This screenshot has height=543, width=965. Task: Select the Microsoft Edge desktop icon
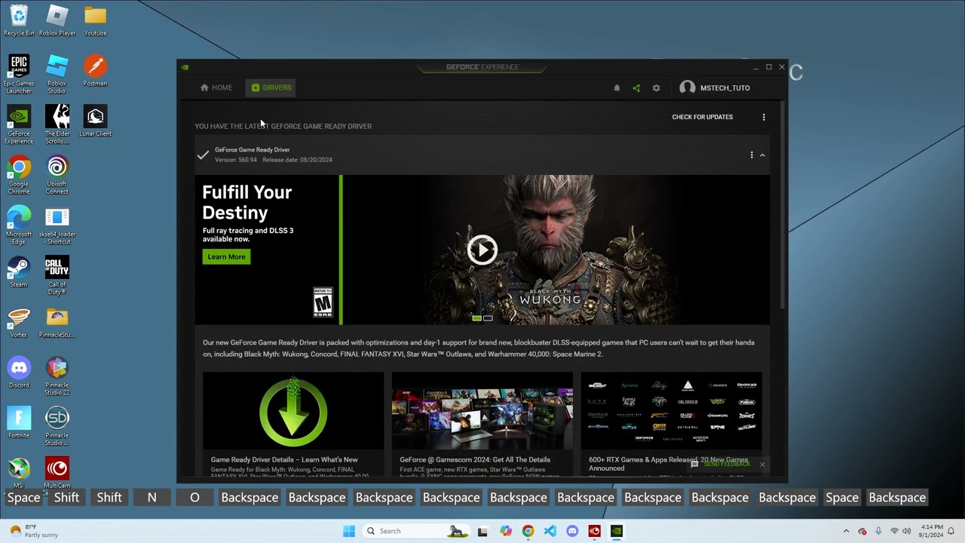pos(19,225)
